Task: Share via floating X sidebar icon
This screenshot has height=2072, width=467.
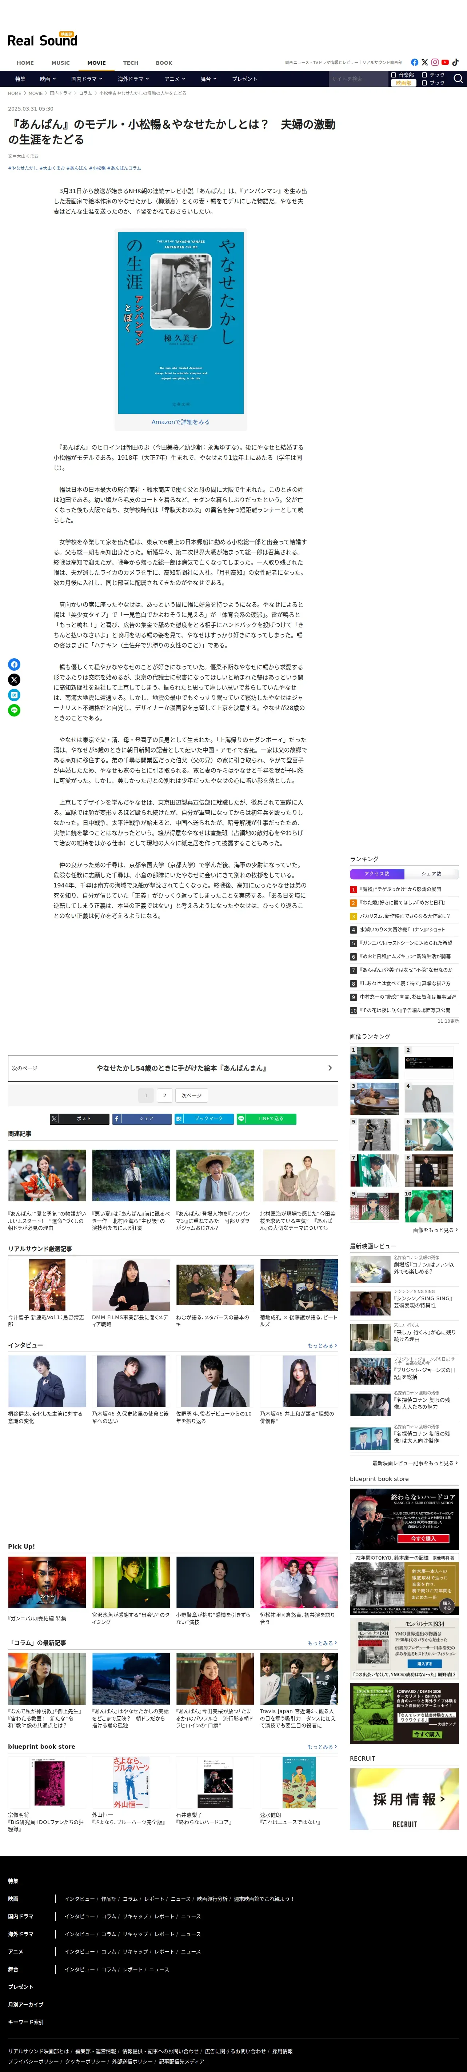Action: click(x=14, y=680)
